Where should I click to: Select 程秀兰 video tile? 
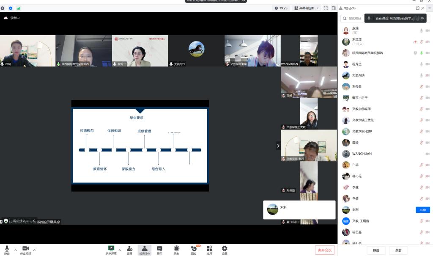tap(140, 51)
